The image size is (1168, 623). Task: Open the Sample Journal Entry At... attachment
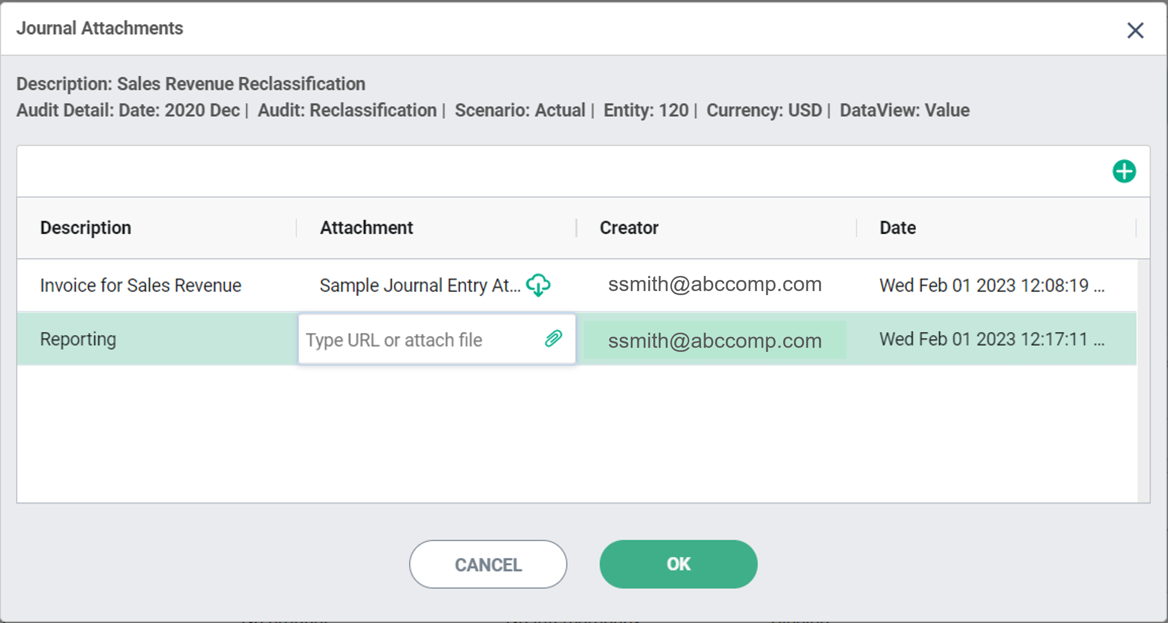pyautogui.click(x=420, y=286)
